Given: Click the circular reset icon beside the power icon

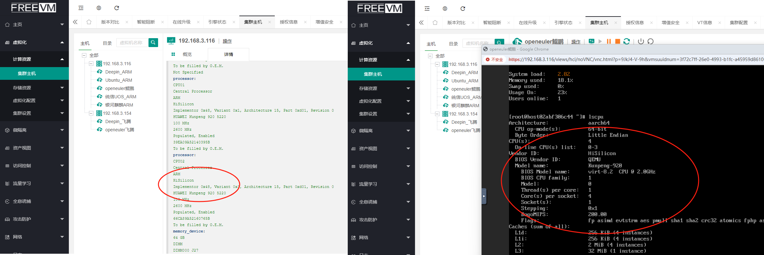Looking at the screenshot, I should click(x=651, y=41).
